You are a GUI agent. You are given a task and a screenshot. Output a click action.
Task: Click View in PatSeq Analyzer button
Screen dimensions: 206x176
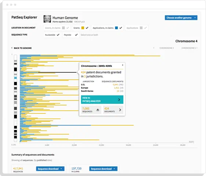102,100
